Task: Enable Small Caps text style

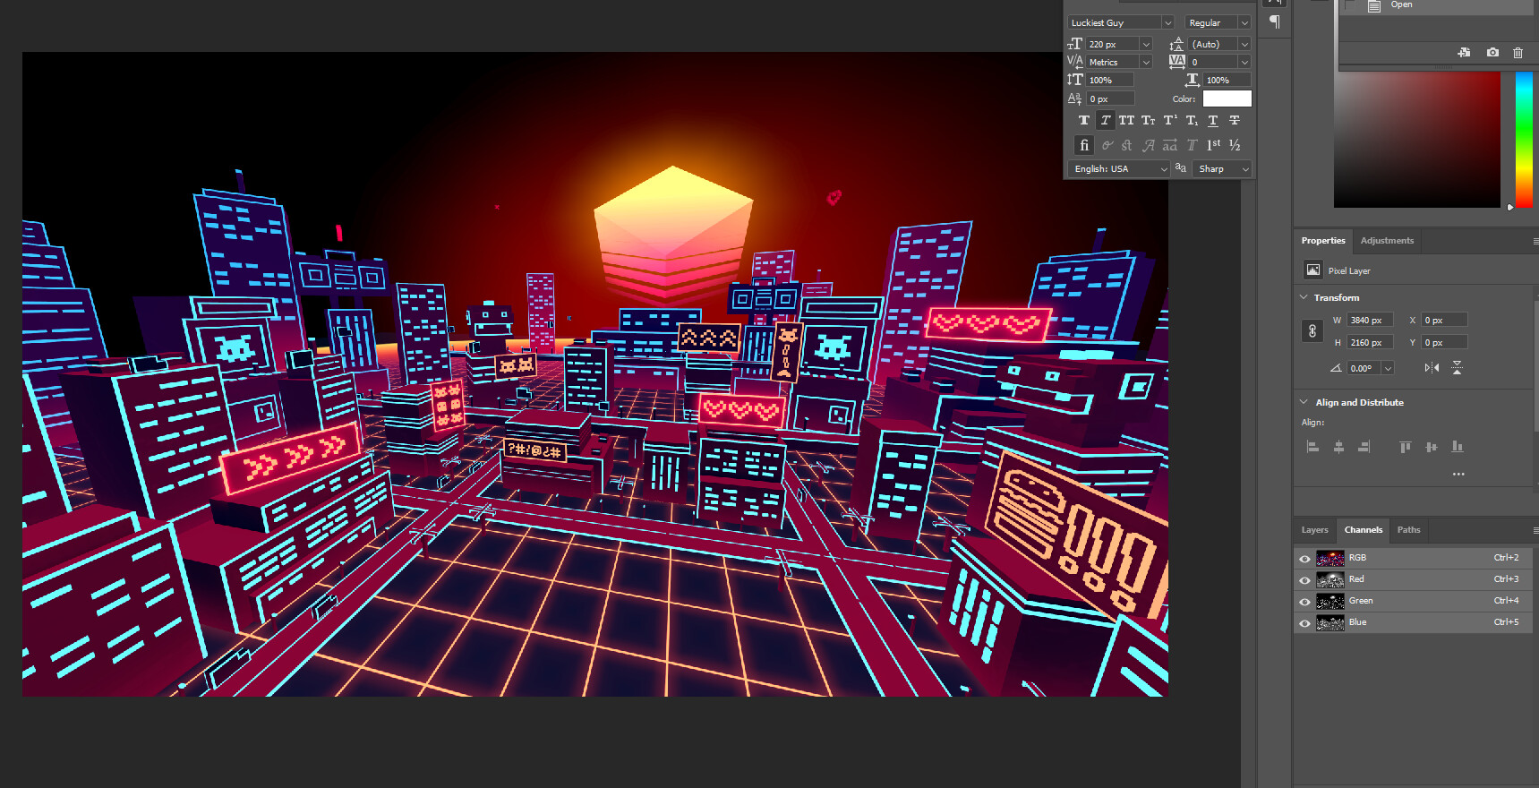Action: [x=1148, y=120]
